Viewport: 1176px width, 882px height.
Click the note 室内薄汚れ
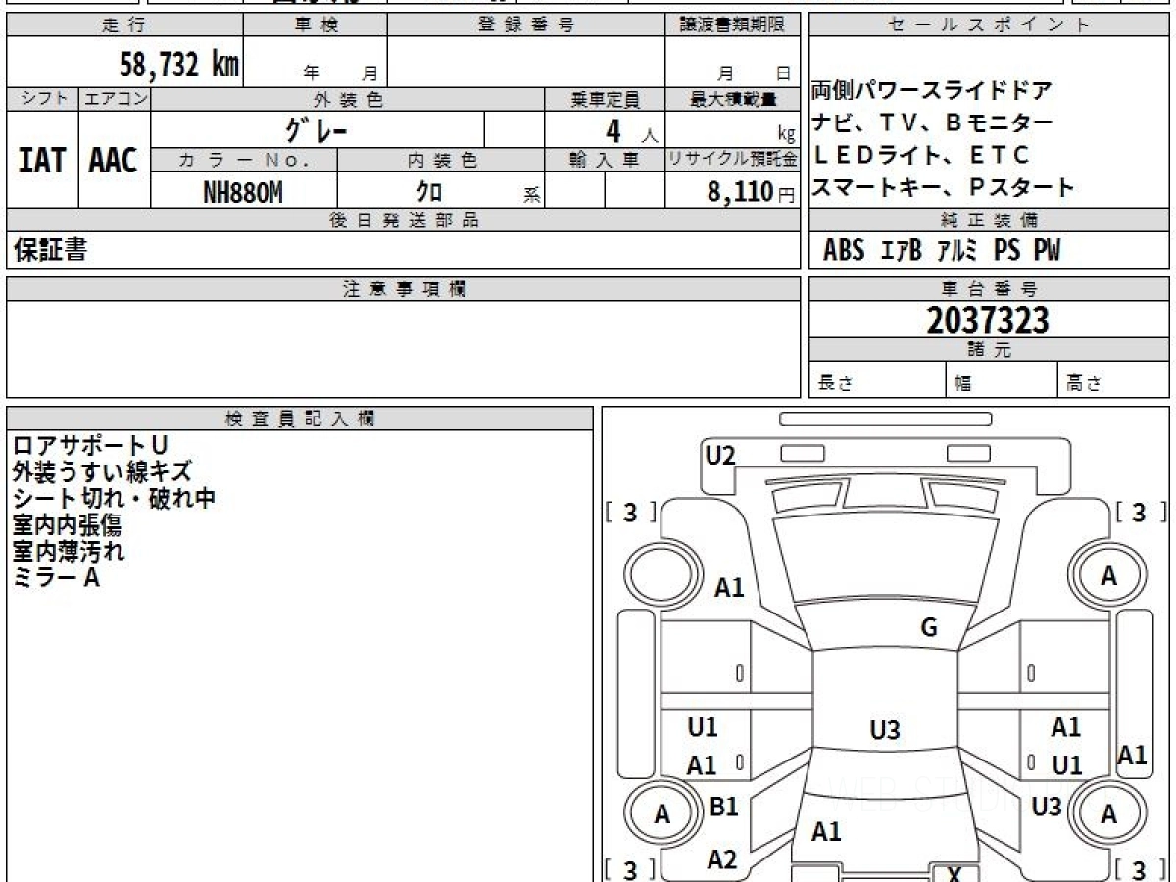coord(69,551)
